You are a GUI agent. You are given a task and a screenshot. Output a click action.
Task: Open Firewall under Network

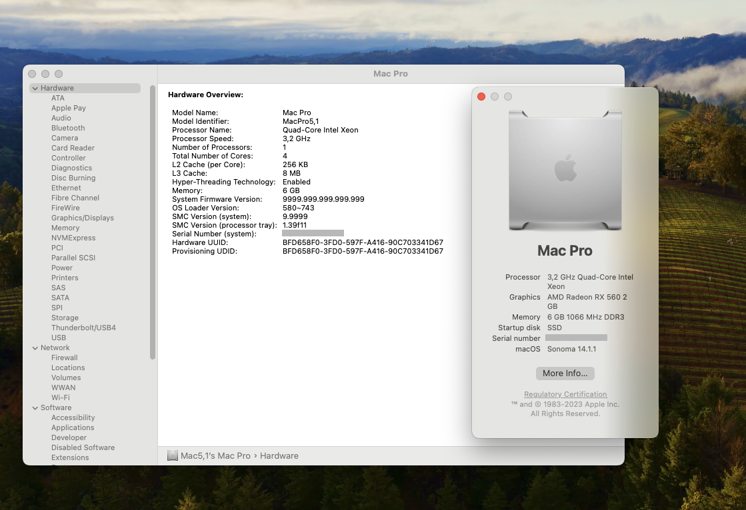[64, 358]
